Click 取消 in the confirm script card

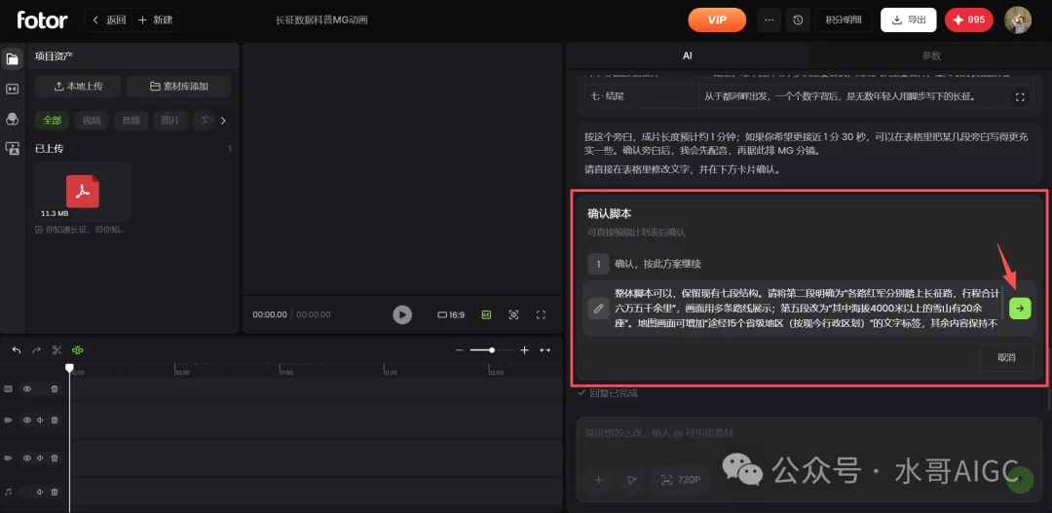(x=1005, y=357)
